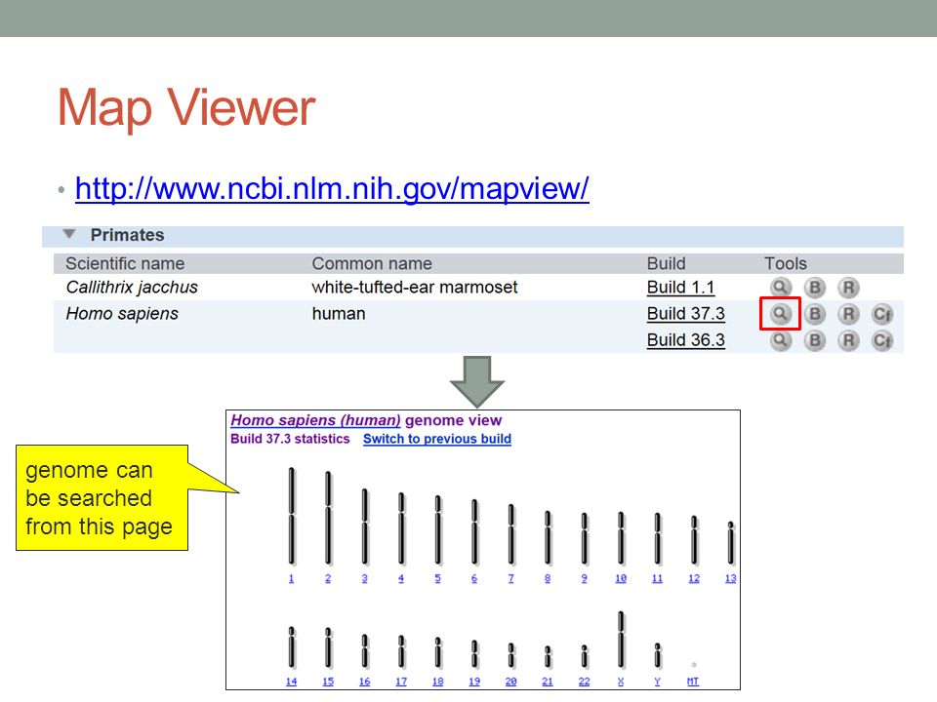The width and height of the screenshot is (937, 702).
Task: Click Build 37.3 statistics text
Action: [290, 439]
